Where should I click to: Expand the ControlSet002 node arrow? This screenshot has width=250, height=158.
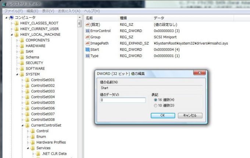pos(22,86)
